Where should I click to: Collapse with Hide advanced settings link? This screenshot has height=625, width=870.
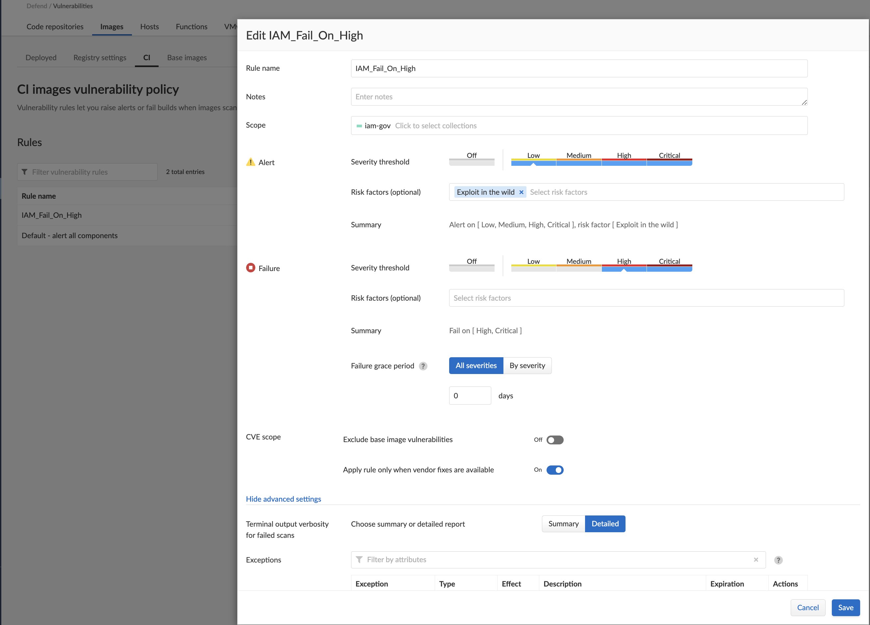[x=284, y=499]
